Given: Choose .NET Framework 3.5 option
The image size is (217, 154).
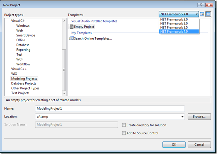Looking at the screenshot, I should tap(179, 28).
